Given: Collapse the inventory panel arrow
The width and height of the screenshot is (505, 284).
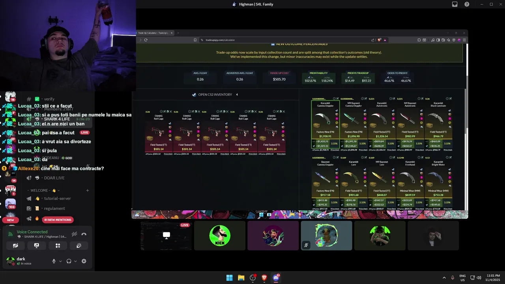Looking at the screenshot, I should [237, 95].
